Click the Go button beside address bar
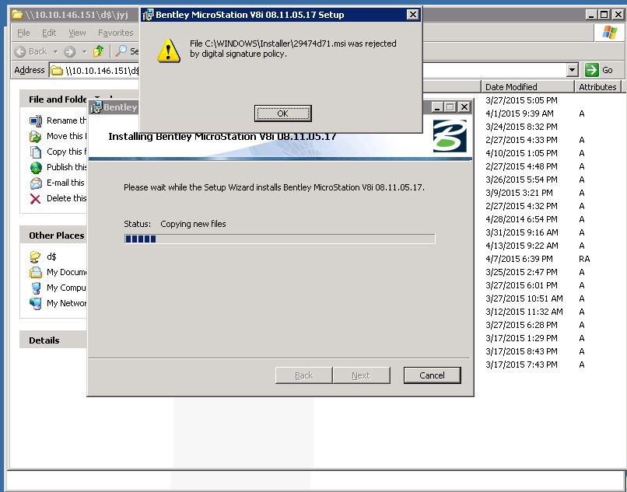 599,70
